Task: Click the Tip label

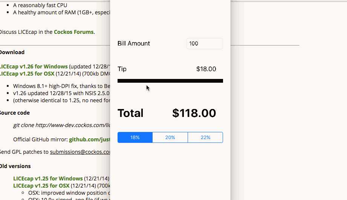Action: [122, 69]
